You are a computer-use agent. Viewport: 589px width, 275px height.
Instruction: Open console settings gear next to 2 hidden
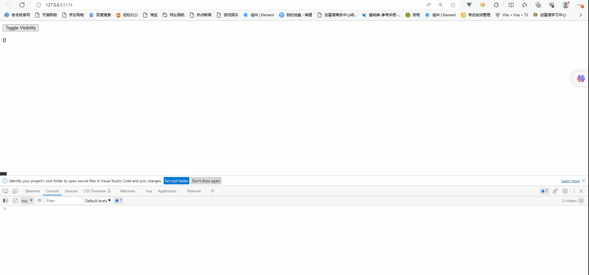tap(581, 201)
